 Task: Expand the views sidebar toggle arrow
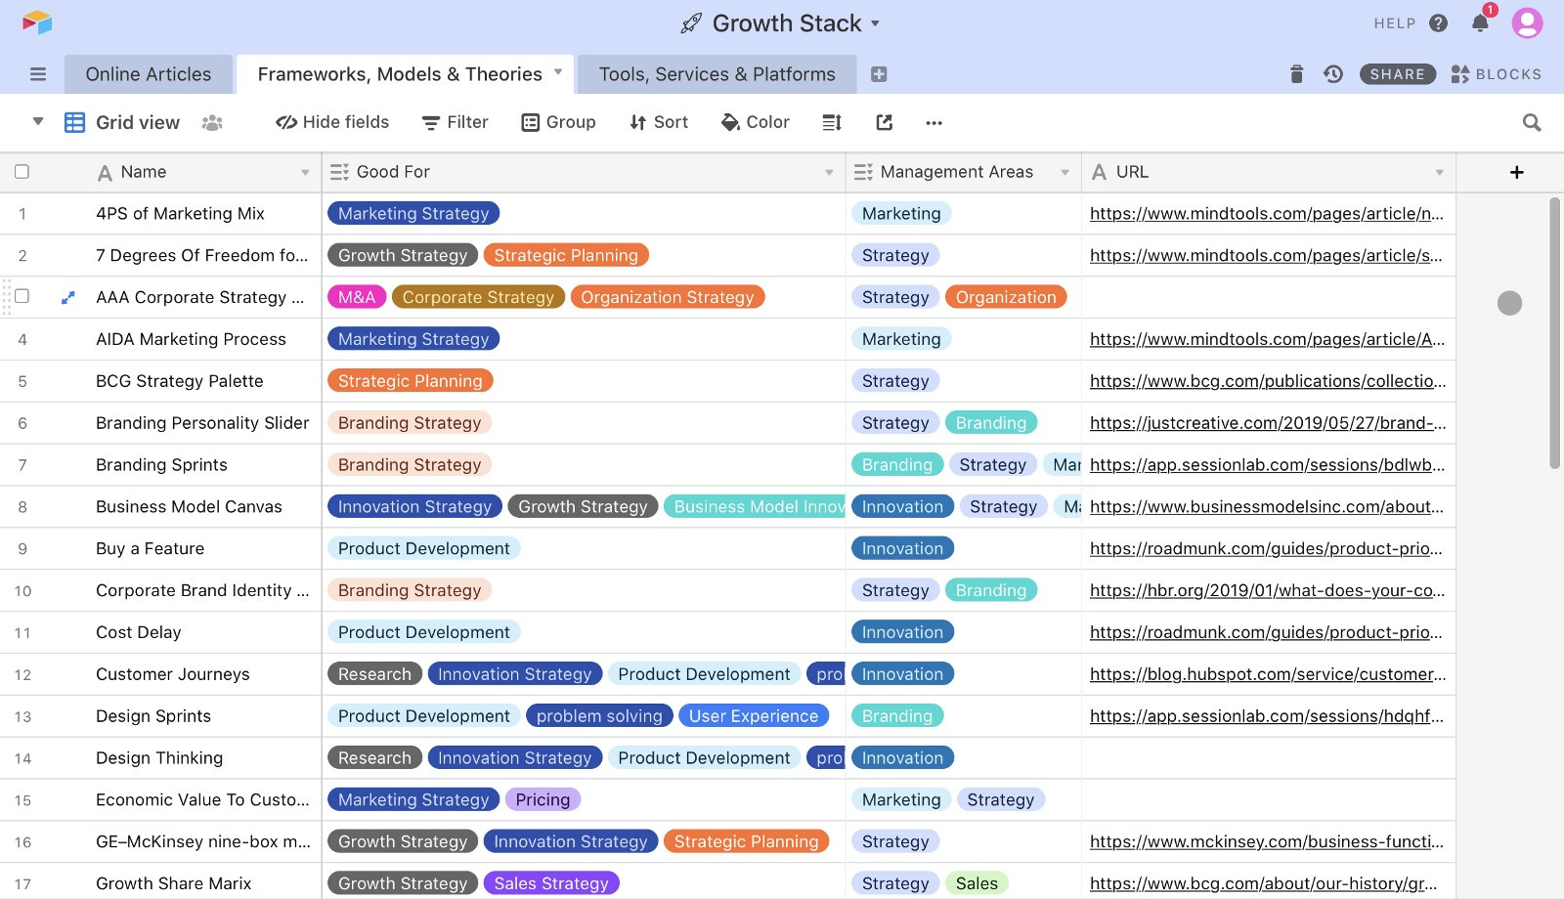click(x=38, y=122)
